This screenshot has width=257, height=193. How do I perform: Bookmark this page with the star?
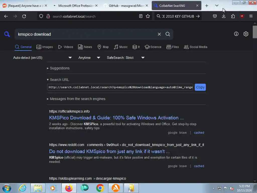[148, 16]
